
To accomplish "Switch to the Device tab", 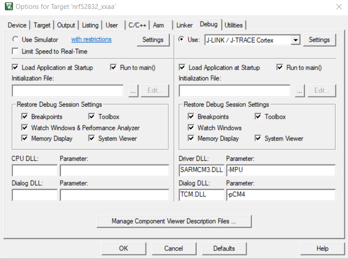I will (x=17, y=25).
